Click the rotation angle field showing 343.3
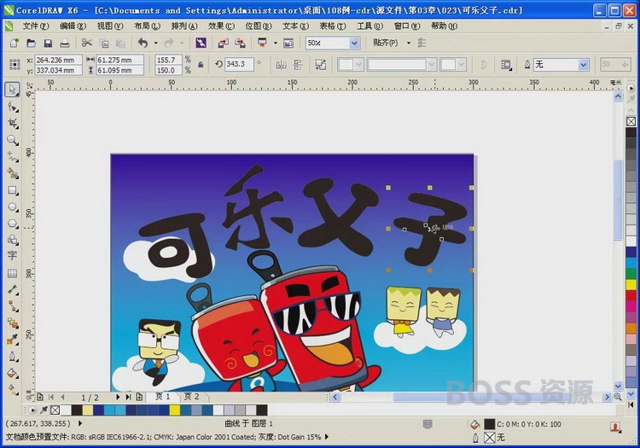Viewport: 640px width, 448px height. point(239,65)
